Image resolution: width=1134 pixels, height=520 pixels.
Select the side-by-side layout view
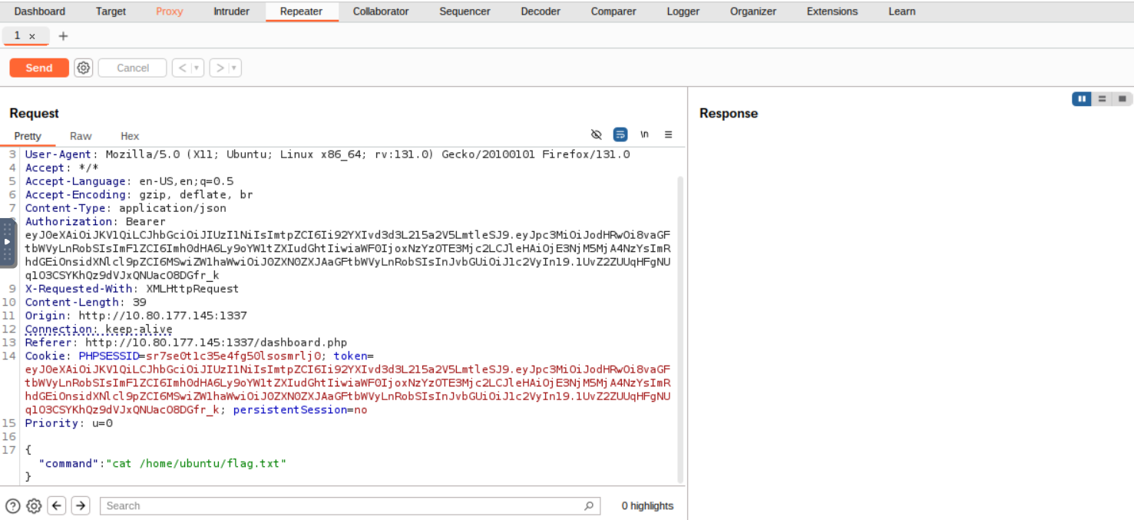[x=1082, y=99]
